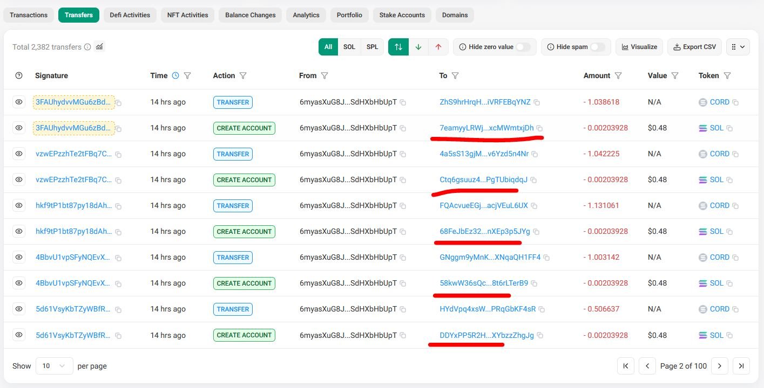764x388 pixels.
Task: Switch to the Defi Activities tab
Action: coord(130,15)
